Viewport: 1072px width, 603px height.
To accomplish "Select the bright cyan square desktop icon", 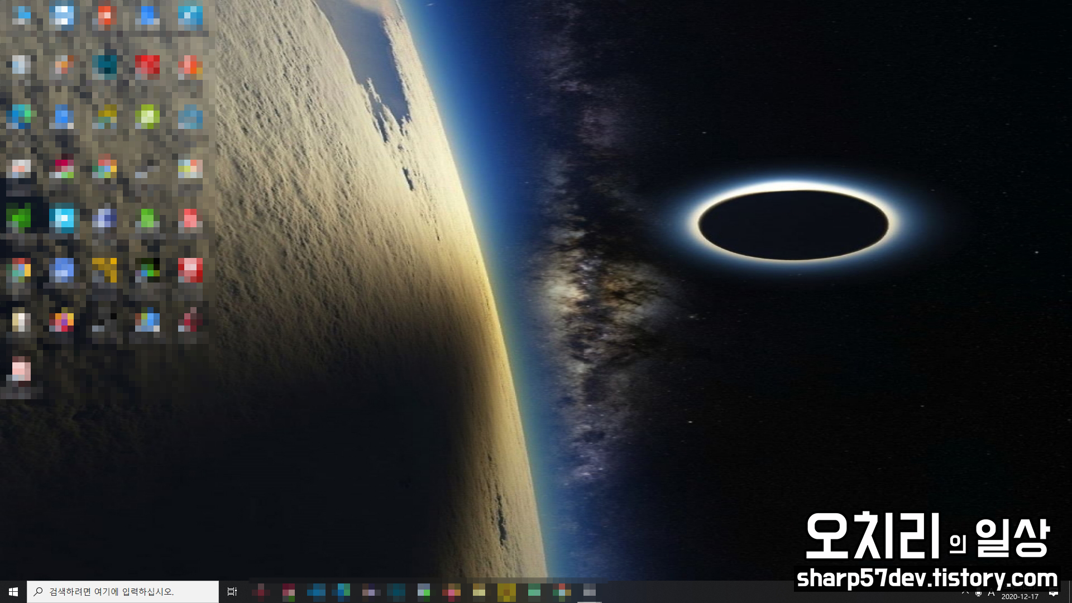I will (x=63, y=218).
